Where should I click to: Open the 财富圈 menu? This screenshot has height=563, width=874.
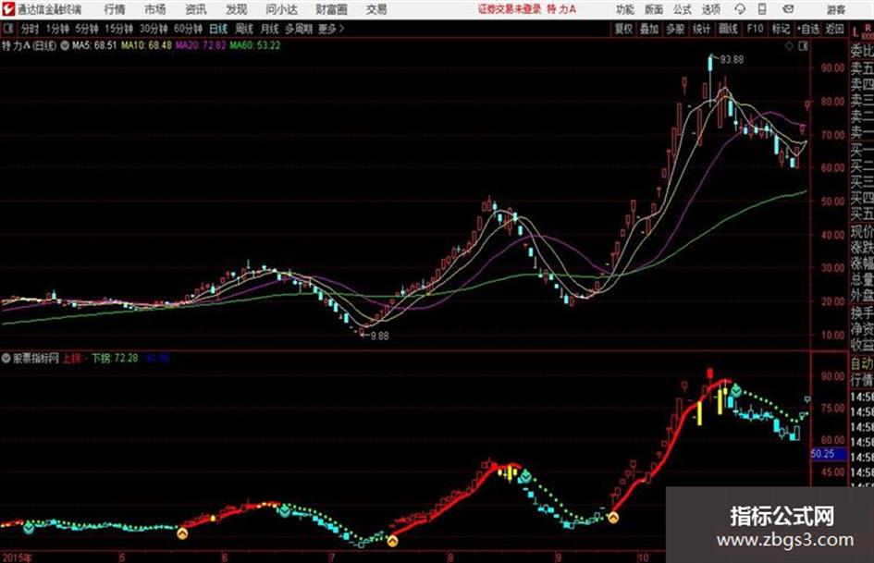pos(332,9)
